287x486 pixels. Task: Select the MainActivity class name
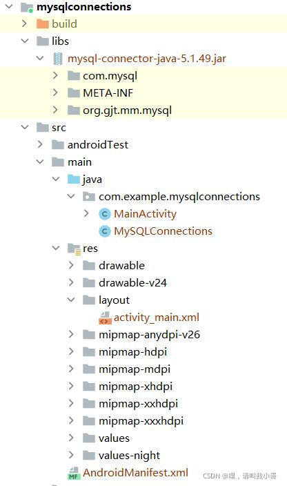pos(145,214)
